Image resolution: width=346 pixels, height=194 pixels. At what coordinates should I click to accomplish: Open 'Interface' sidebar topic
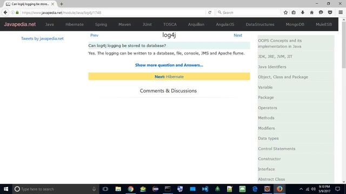tap(267, 169)
